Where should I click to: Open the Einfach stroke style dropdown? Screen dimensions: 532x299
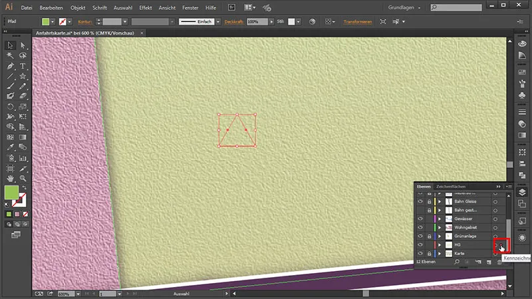click(x=218, y=22)
